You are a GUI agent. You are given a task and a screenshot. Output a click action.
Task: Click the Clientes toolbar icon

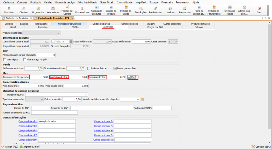[x=23, y=10]
